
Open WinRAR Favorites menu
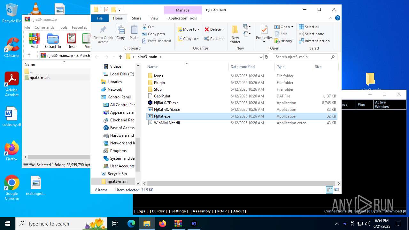[x=79, y=27]
